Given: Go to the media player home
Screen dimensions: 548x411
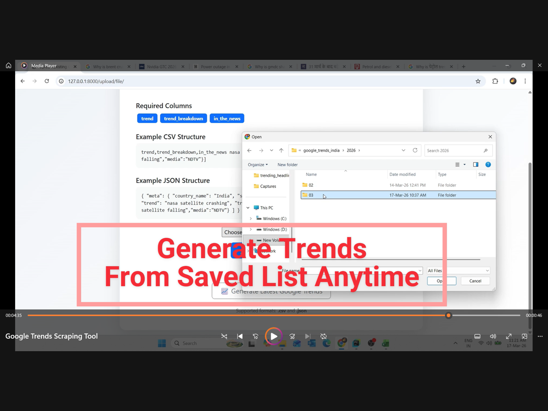Looking at the screenshot, I should [x=8, y=66].
